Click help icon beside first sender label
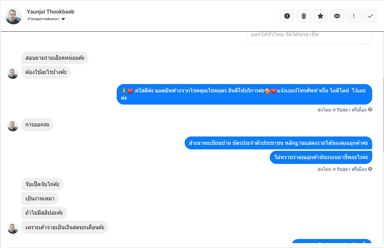The width and height of the screenshot is (384, 248). [x=370, y=109]
